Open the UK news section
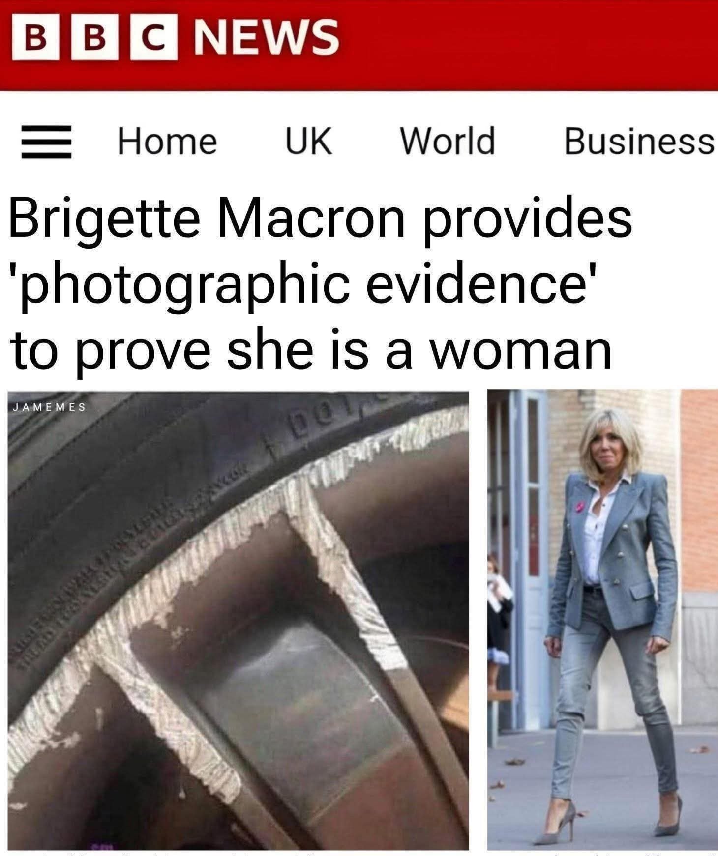718x856 pixels. coord(309,141)
